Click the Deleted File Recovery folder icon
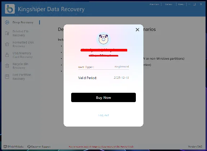Image resolution: width=207 pixels, height=151 pixels. pyautogui.click(x=7, y=33)
